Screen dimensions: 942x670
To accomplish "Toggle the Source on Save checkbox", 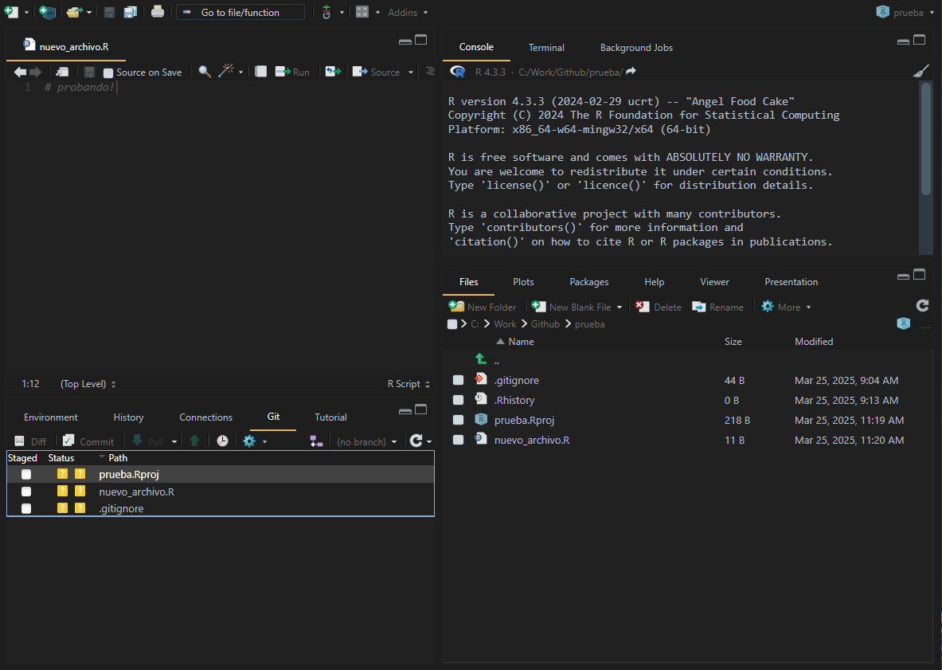I will 108,72.
